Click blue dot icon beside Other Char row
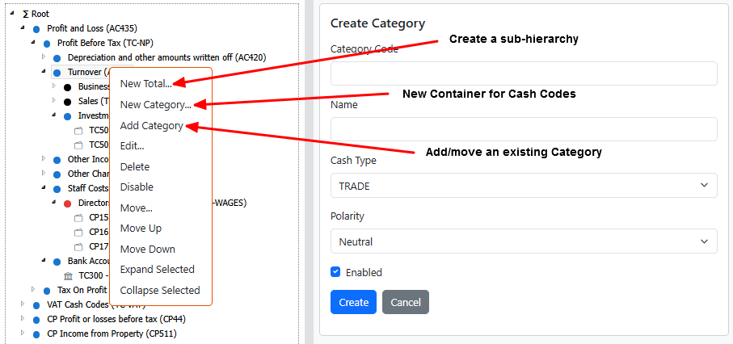Image resolution: width=733 pixels, height=344 pixels. pos(57,174)
